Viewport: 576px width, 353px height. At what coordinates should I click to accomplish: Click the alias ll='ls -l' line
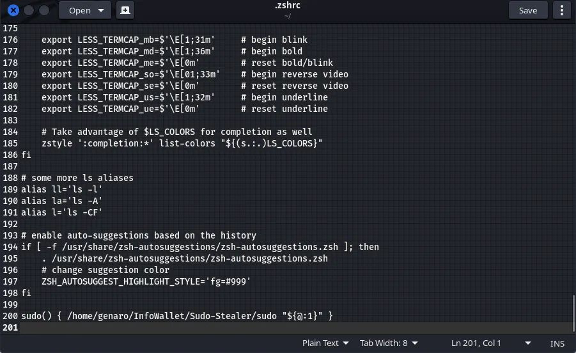click(61, 189)
